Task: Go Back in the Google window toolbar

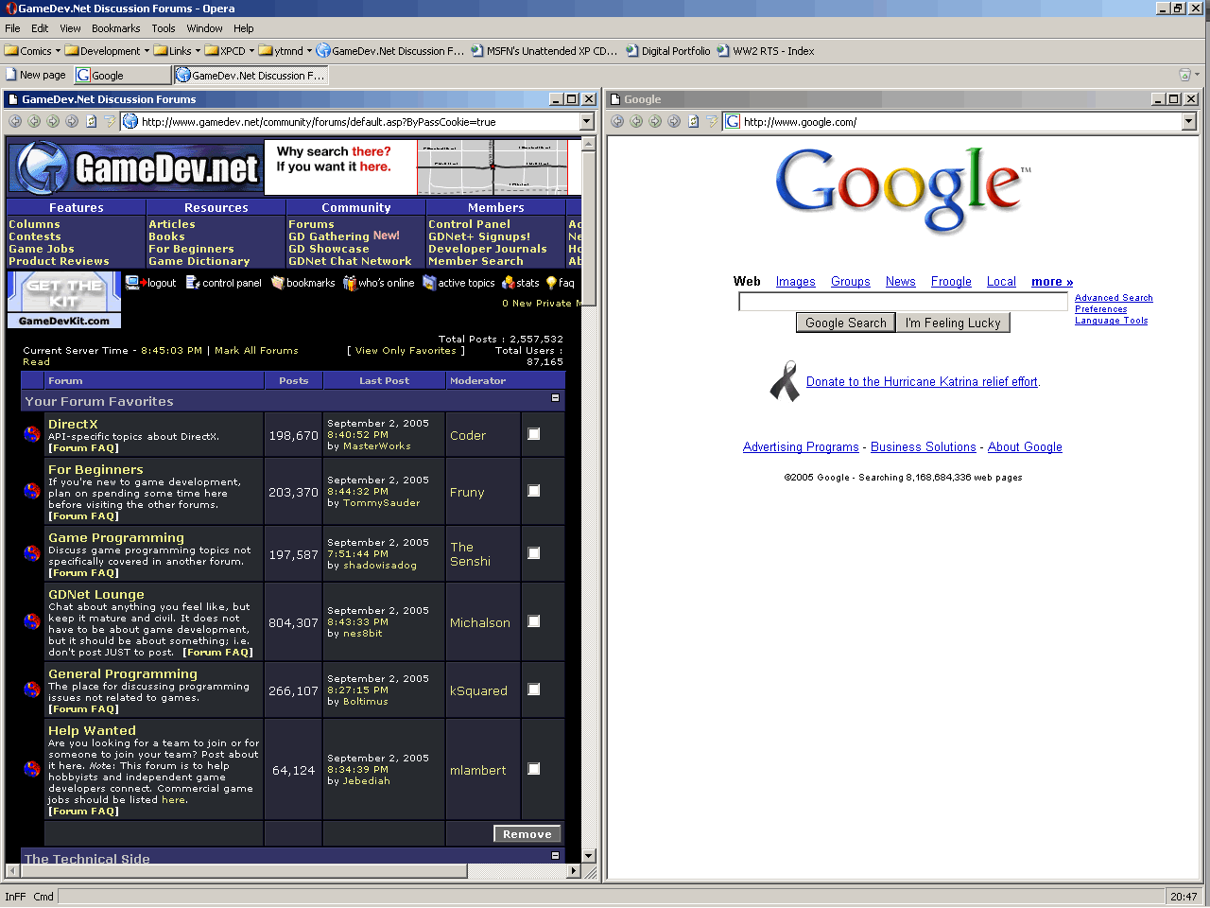Action: click(x=636, y=121)
